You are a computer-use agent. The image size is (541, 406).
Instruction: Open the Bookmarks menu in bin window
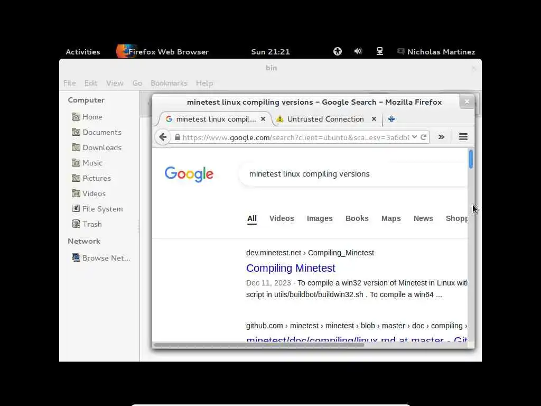169,83
